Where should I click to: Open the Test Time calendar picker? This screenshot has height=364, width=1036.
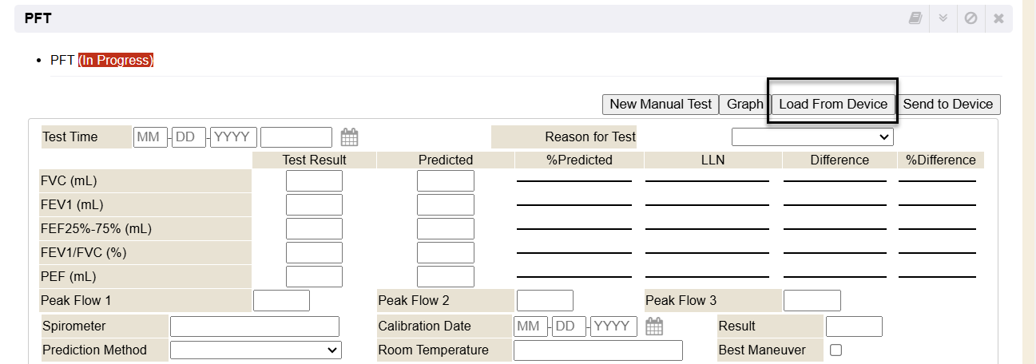[349, 137]
